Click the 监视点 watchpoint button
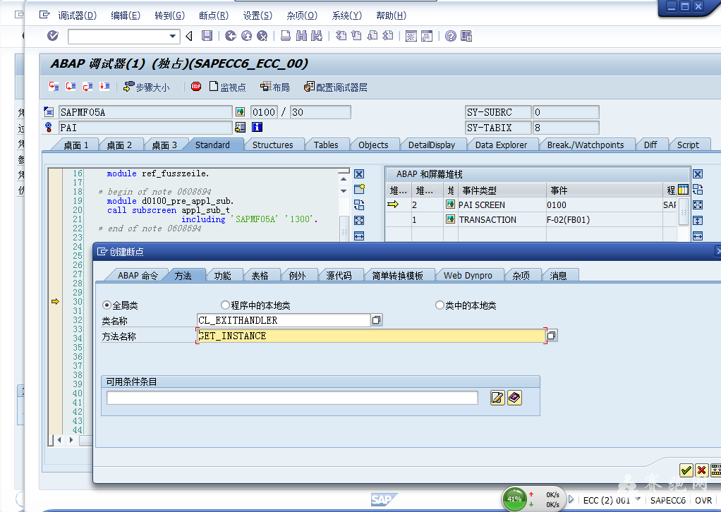Screen dimensions: 721x512 tap(227, 87)
